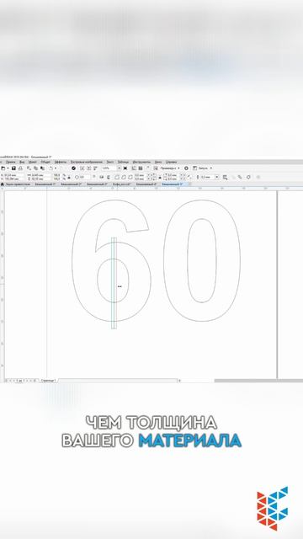The height and width of the screenshot is (539, 303).
Task: Click the rotation angle input field
Action: (84, 177)
